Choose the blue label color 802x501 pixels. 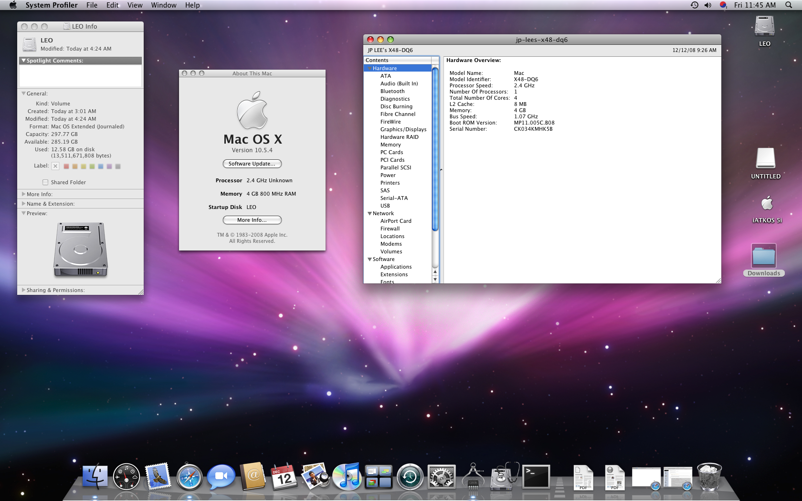101,167
